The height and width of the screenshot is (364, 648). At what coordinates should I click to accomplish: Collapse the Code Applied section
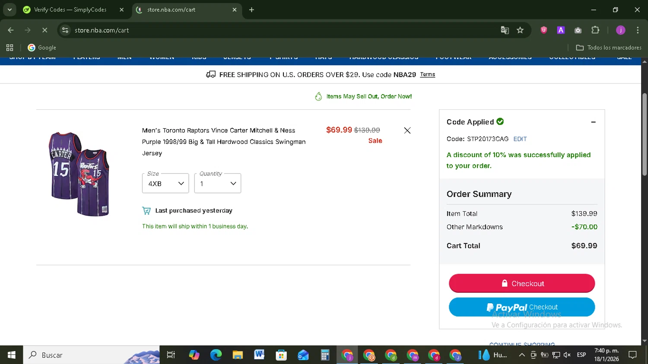coord(593,122)
